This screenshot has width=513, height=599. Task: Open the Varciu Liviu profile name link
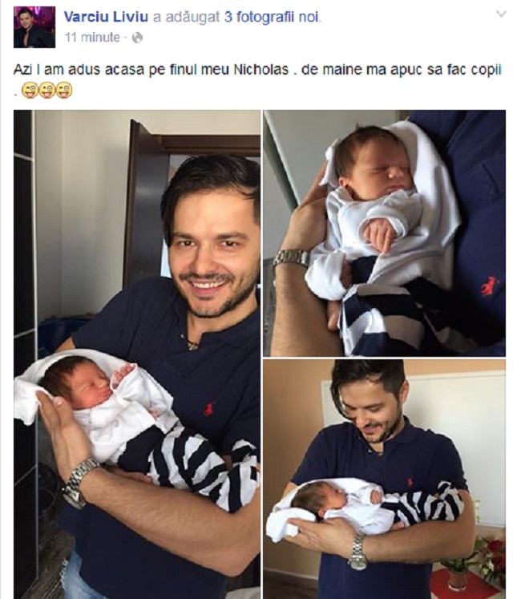click(x=106, y=17)
